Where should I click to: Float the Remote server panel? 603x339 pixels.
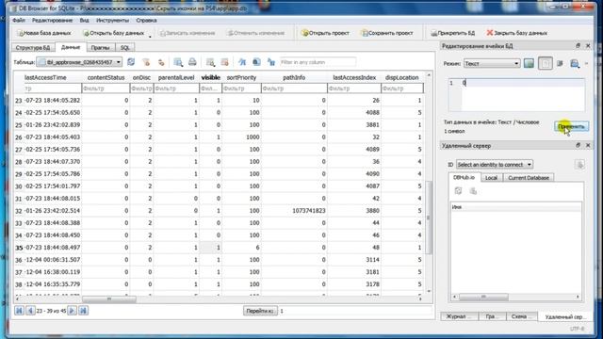[578, 145]
